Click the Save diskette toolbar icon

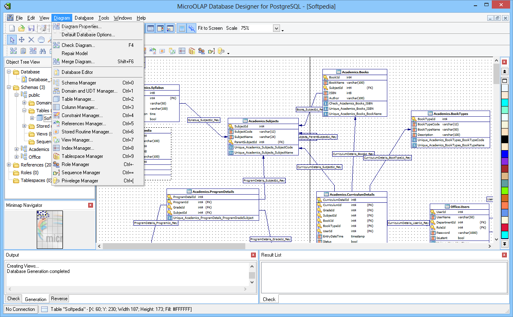click(x=31, y=28)
